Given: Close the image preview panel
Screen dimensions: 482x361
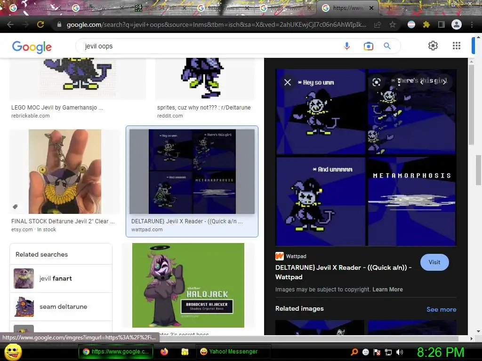Looking at the screenshot, I should (288, 82).
